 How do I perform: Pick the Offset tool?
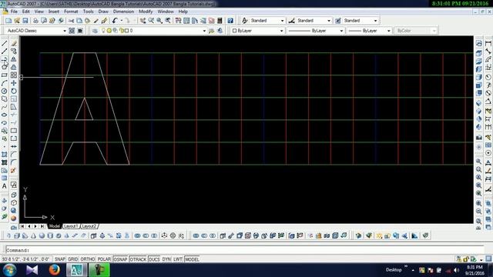14,67
